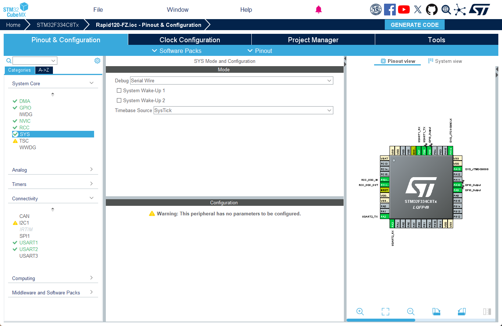Select the Pinout & Configuration tab
Viewport: 502px width, 326px height.
[66, 40]
